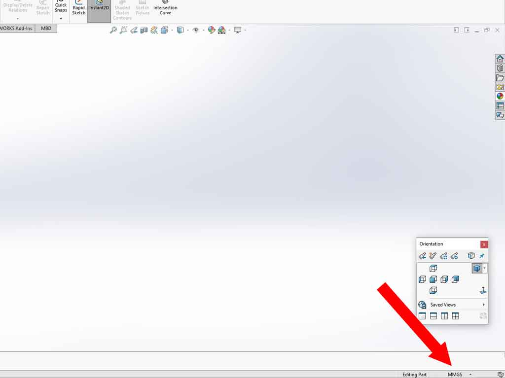505x378 pixels.
Task: Click the MMGS unit system label
Action: tap(455, 375)
